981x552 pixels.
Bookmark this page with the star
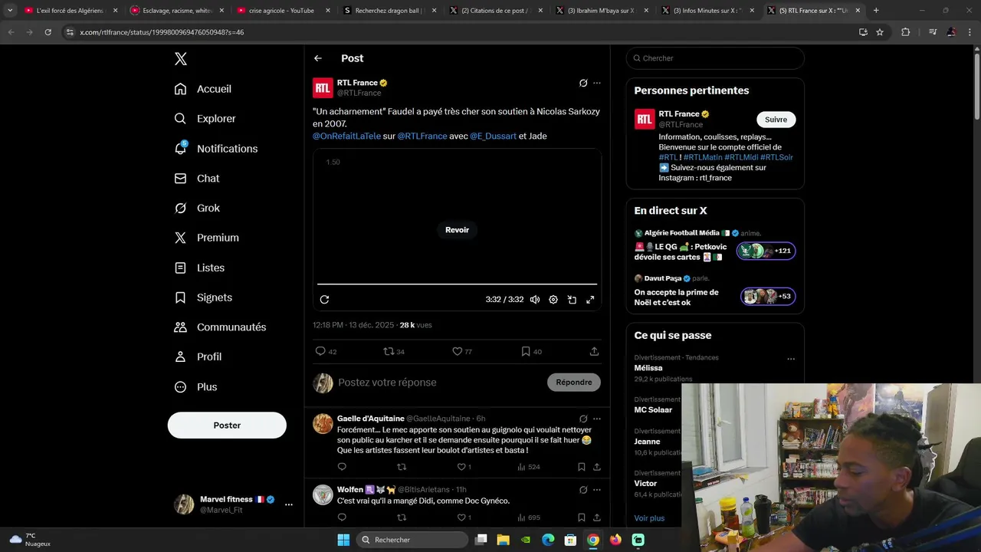coord(880,32)
